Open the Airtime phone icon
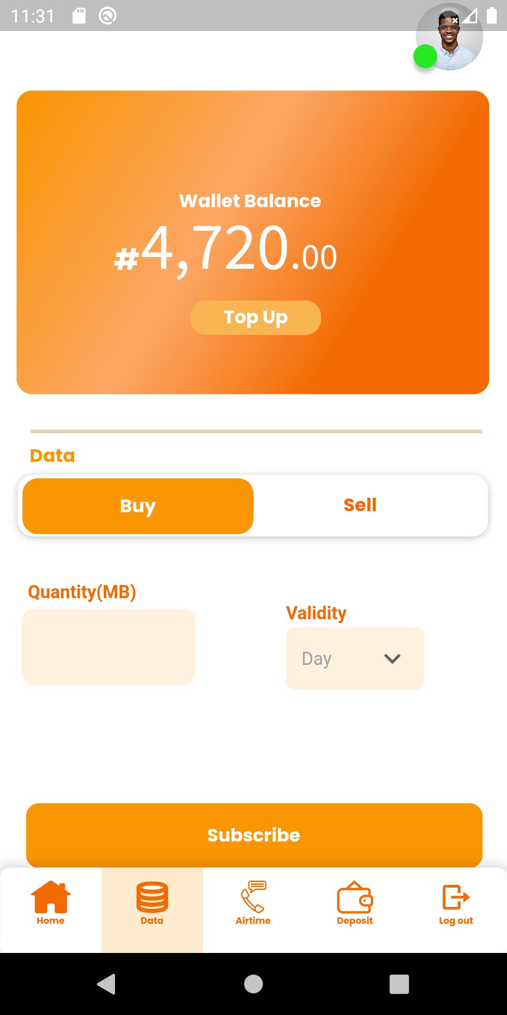The height and width of the screenshot is (1015, 507). [x=253, y=897]
